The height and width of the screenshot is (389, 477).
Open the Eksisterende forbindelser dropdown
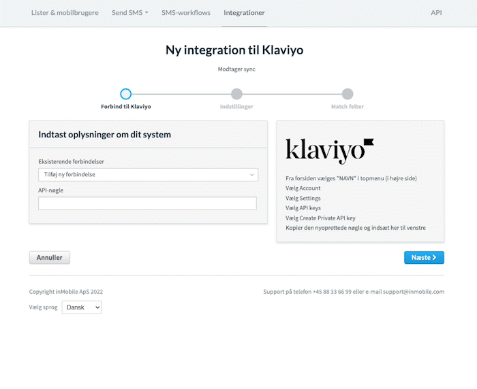[148, 175]
